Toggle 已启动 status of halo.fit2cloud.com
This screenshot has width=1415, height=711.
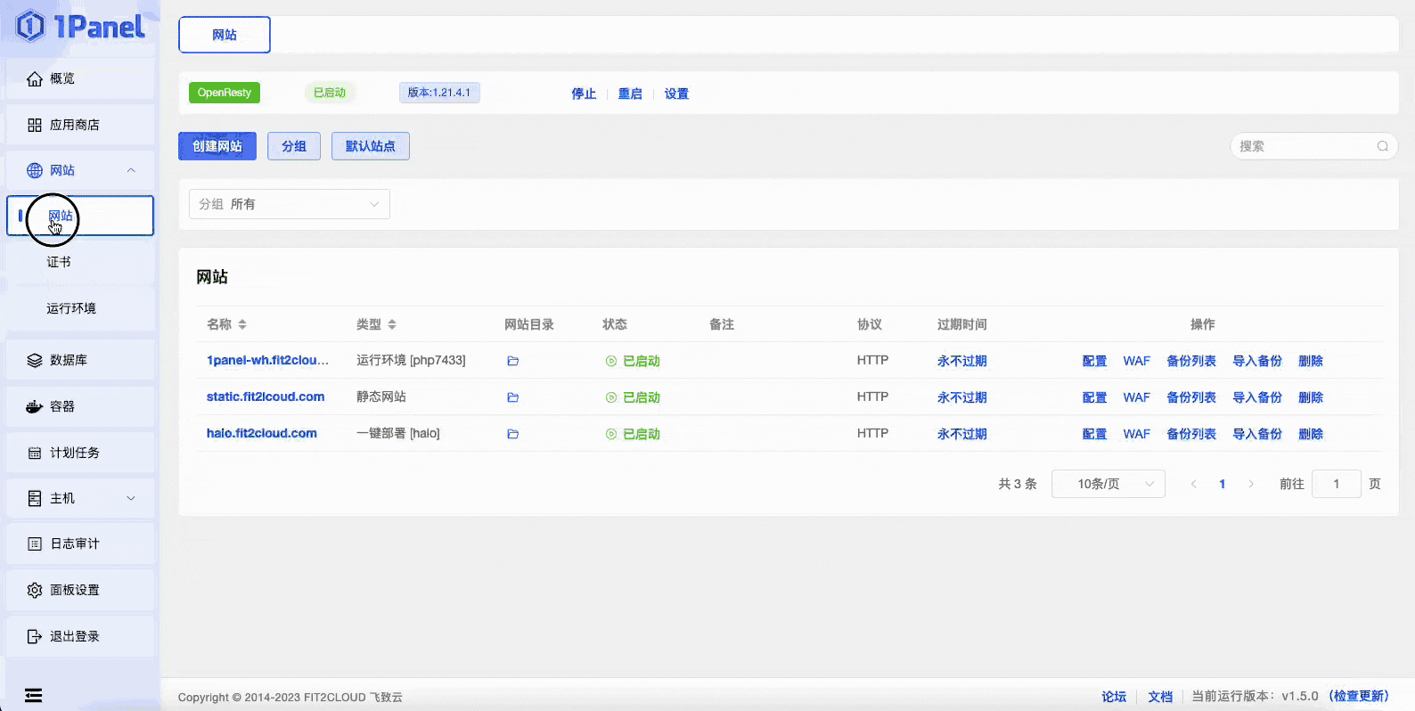tap(633, 434)
